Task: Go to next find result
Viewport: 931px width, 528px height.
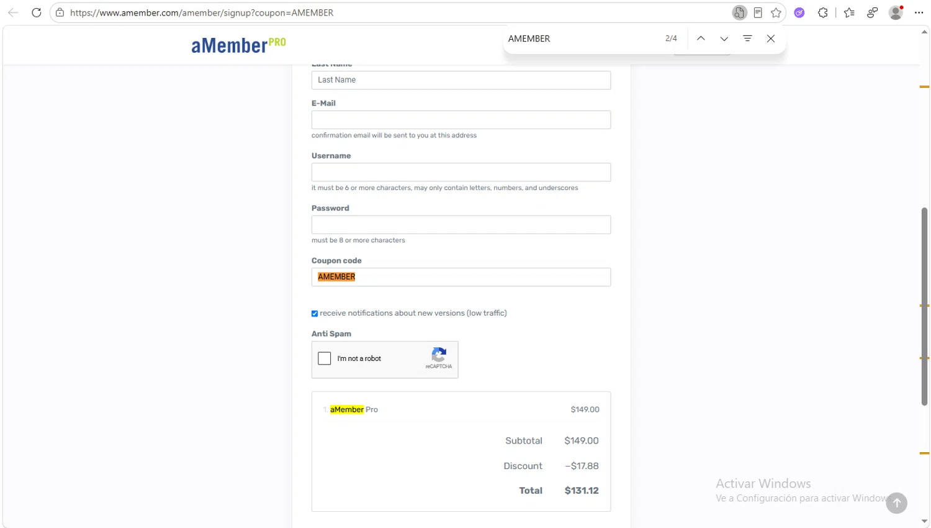Action: (x=724, y=39)
